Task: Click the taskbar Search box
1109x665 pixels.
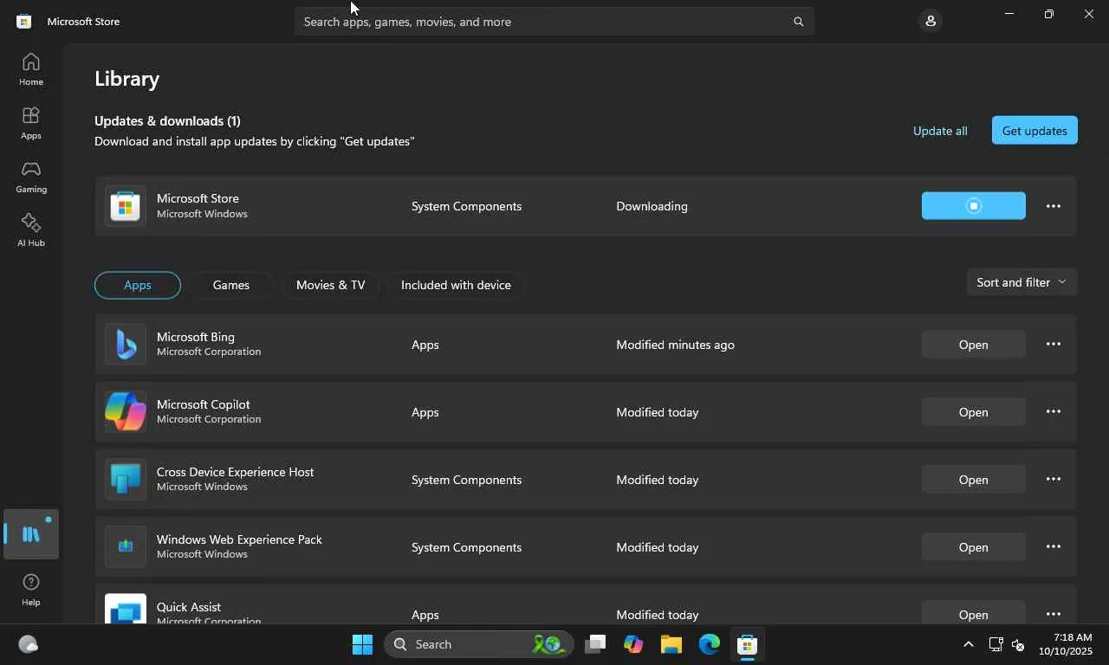Action: point(479,644)
